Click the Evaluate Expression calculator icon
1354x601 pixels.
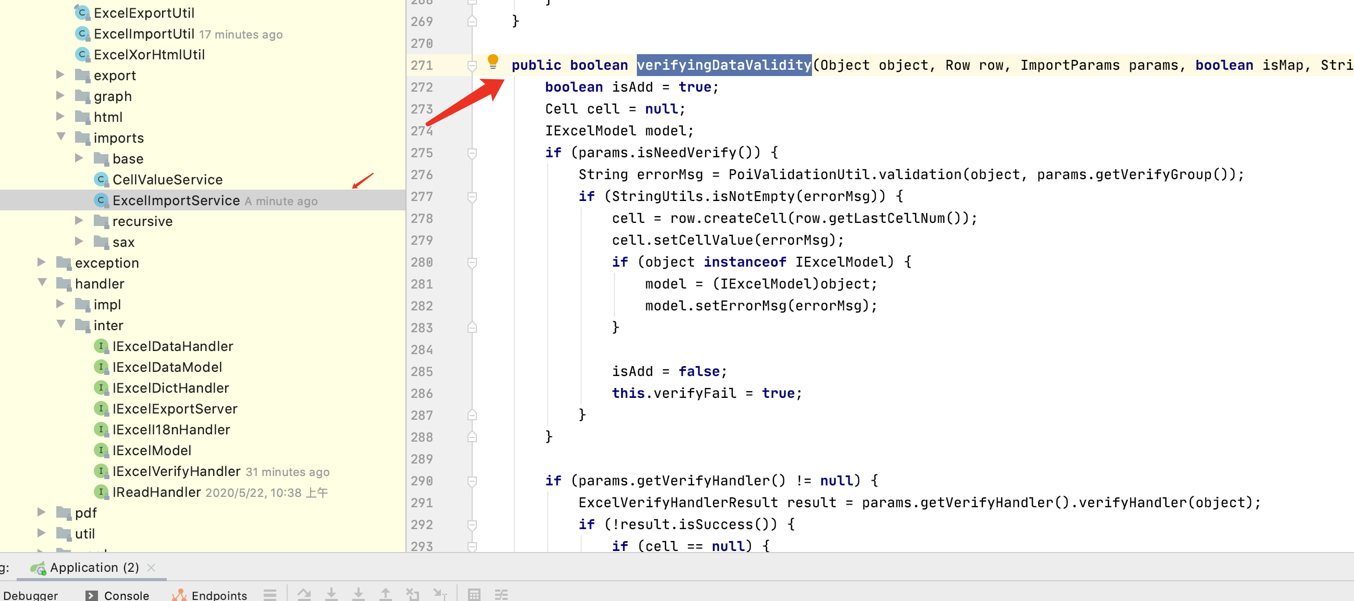pos(474,594)
